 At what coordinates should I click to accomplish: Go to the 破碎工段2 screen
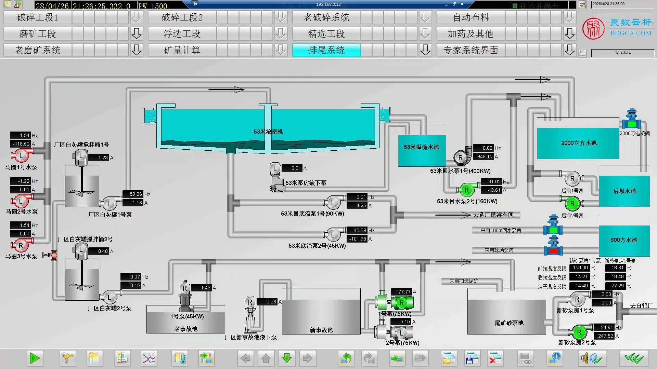click(x=182, y=17)
